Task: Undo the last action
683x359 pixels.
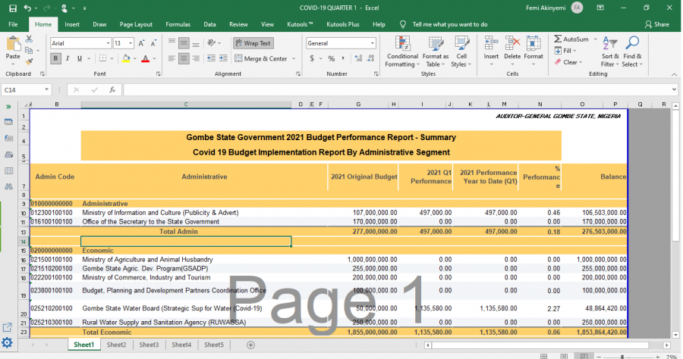Action: (x=27, y=8)
